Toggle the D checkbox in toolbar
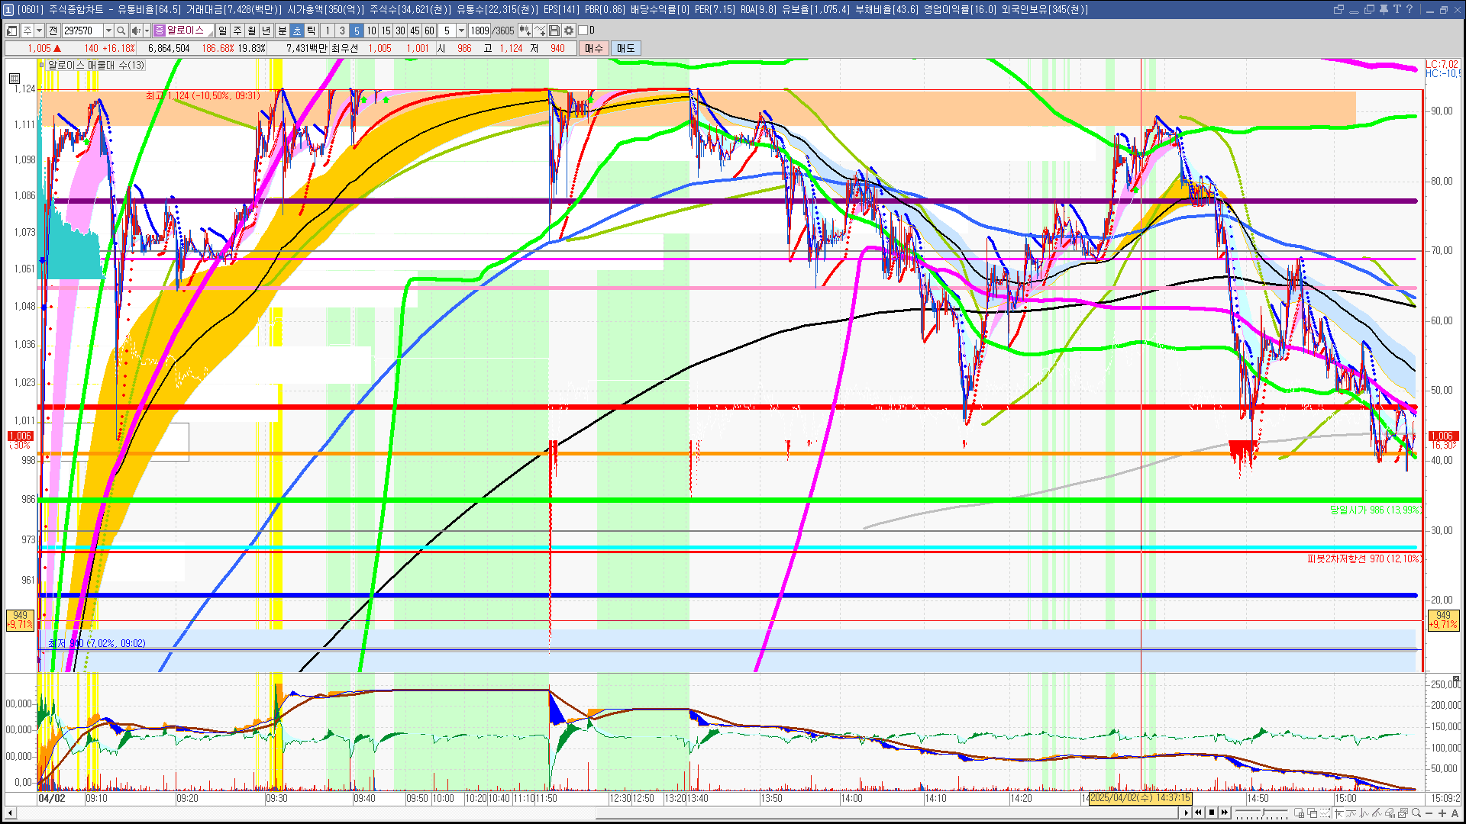This screenshot has height=824, width=1466. coord(583,31)
